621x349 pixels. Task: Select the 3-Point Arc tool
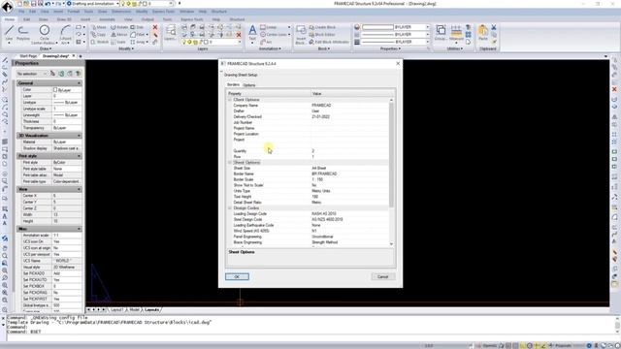tap(66, 34)
